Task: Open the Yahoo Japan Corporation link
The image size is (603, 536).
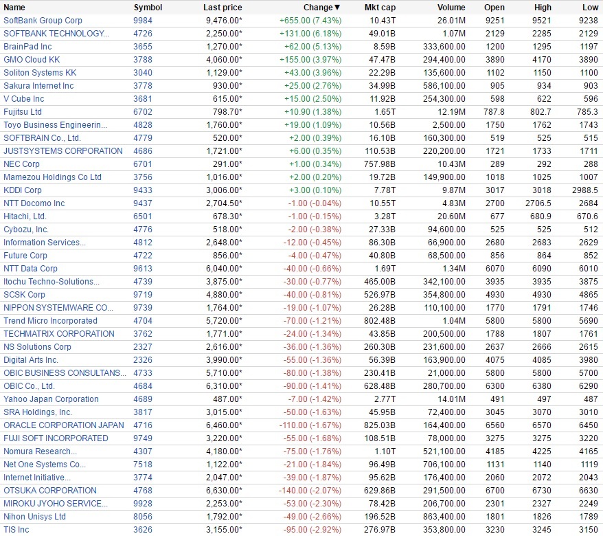Action: click(51, 399)
